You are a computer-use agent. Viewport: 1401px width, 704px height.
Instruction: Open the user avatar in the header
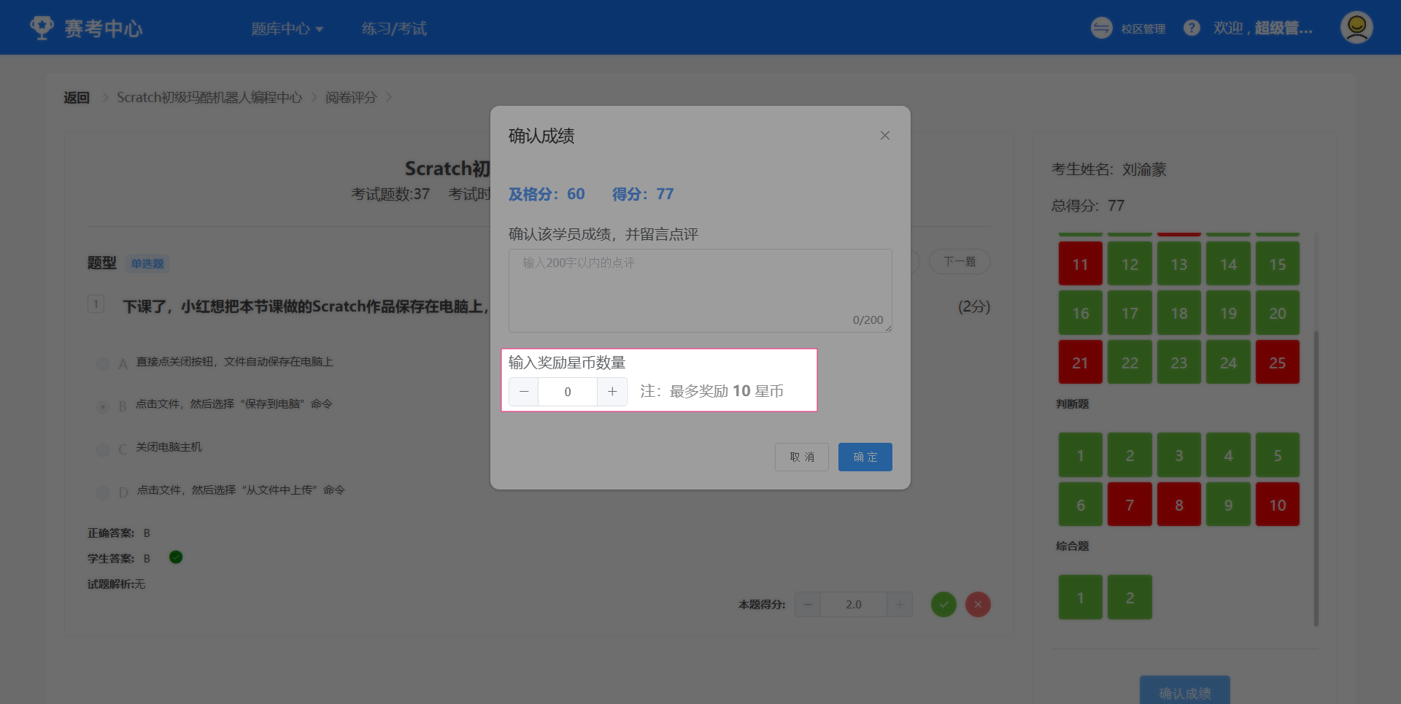coord(1356,28)
